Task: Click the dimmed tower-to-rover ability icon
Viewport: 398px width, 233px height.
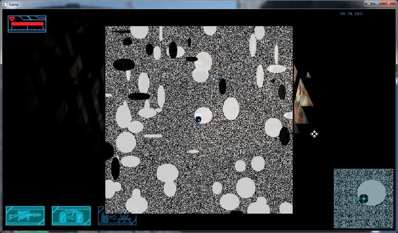Action: 117,216
